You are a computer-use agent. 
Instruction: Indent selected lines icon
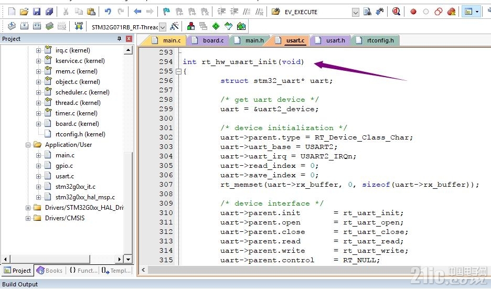click(221, 12)
